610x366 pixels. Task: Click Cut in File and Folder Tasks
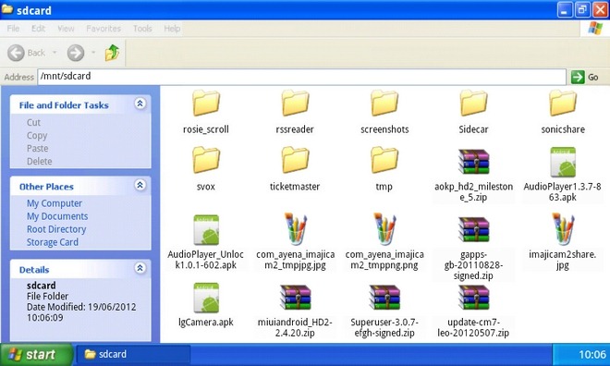tap(33, 123)
